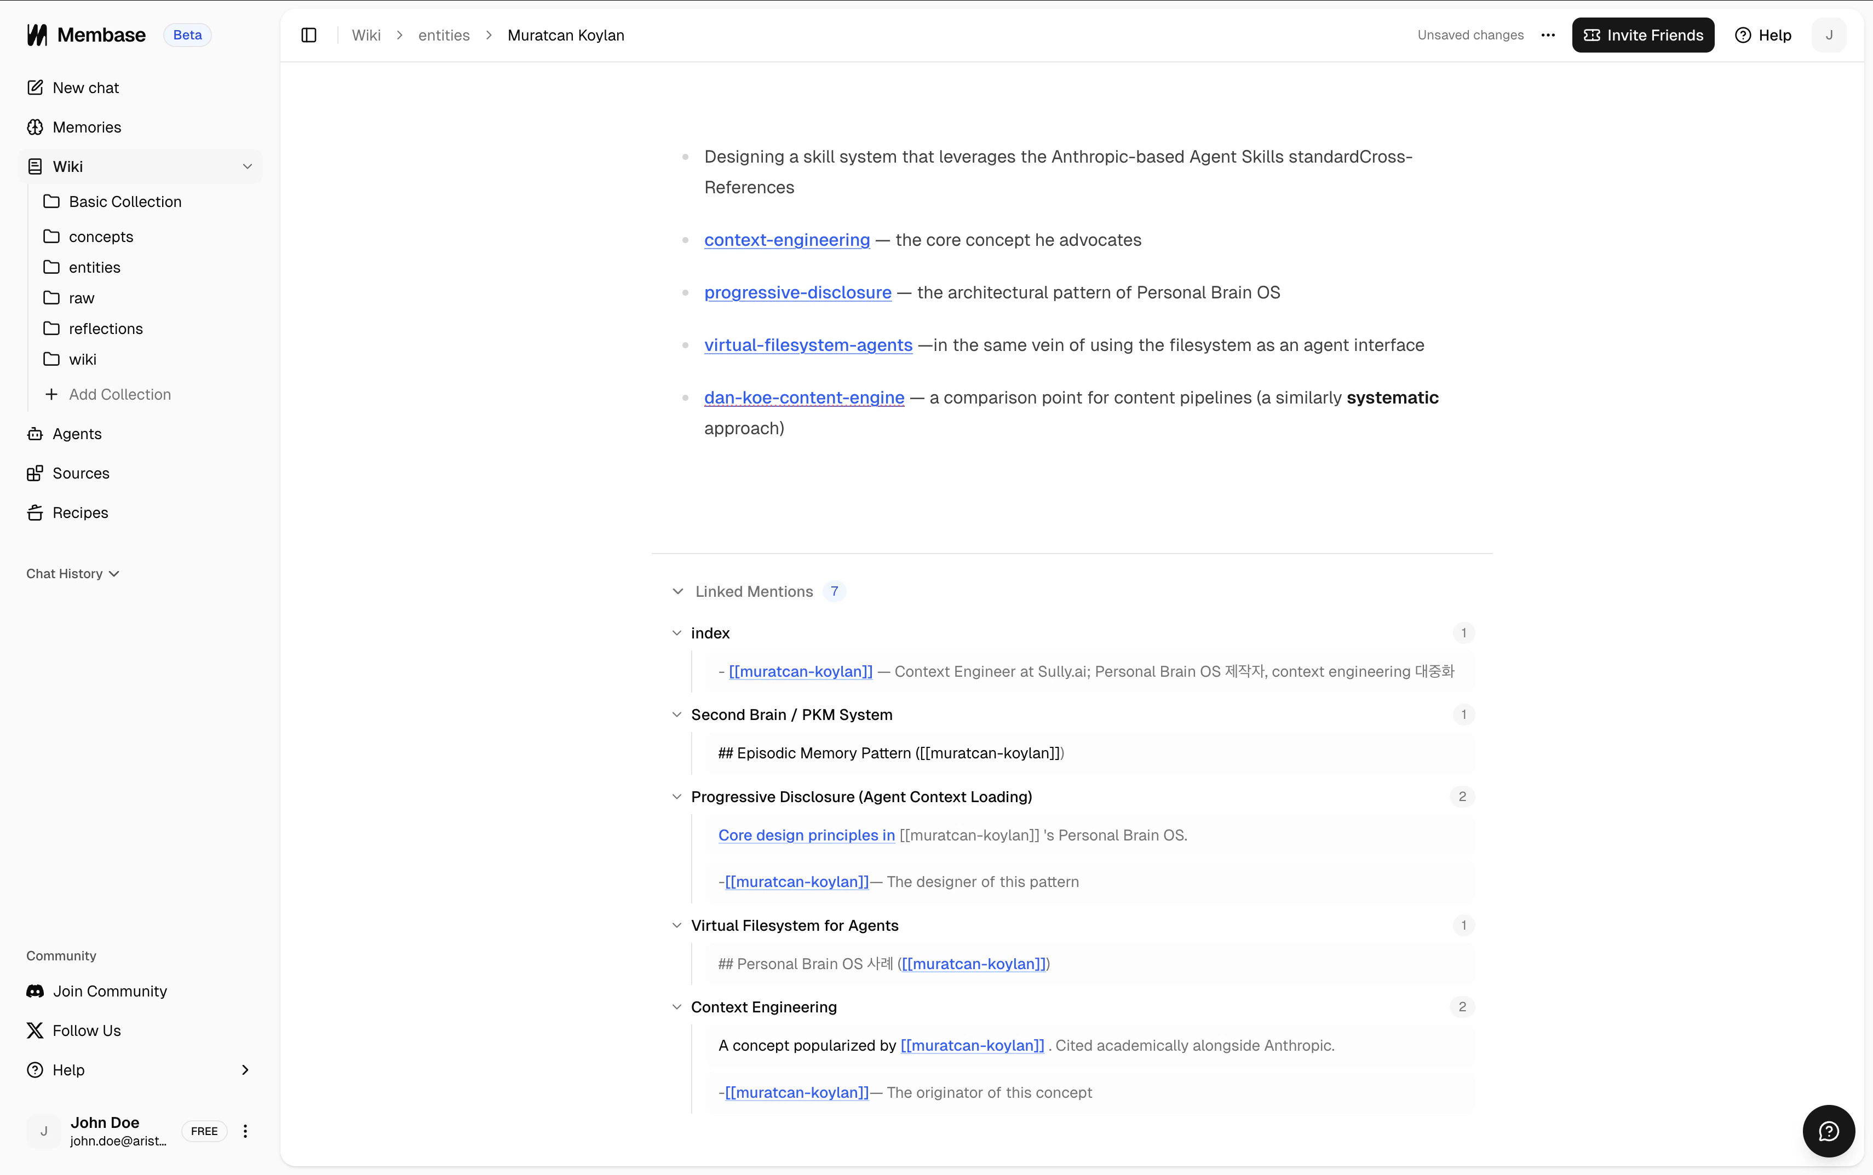Open Discord via Join Community icon
Viewport: 1873px width, 1175px height.
(x=35, y=991)
